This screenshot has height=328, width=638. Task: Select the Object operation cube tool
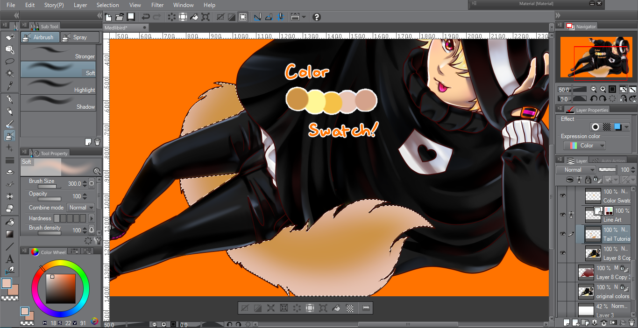click(x=10, y=49)
